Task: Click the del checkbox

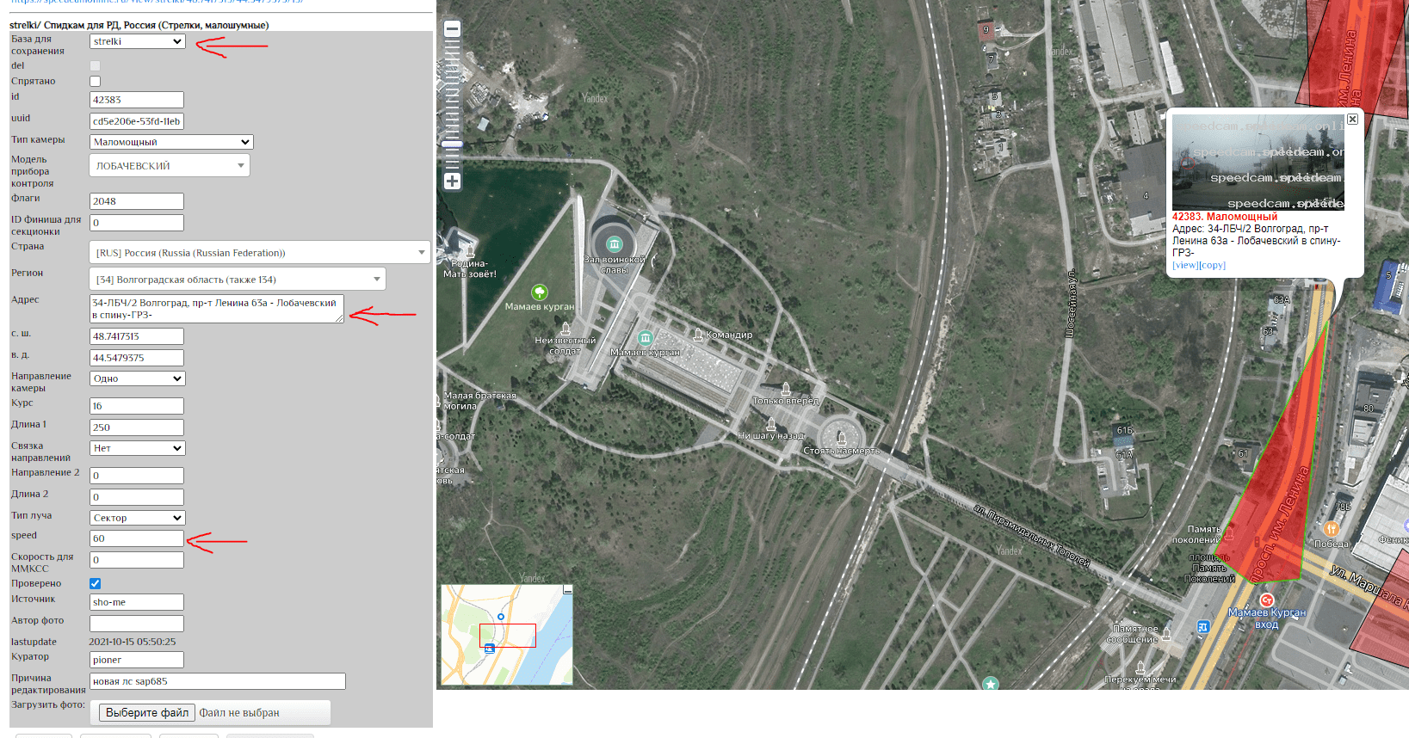Action: [x=95, y=66]
